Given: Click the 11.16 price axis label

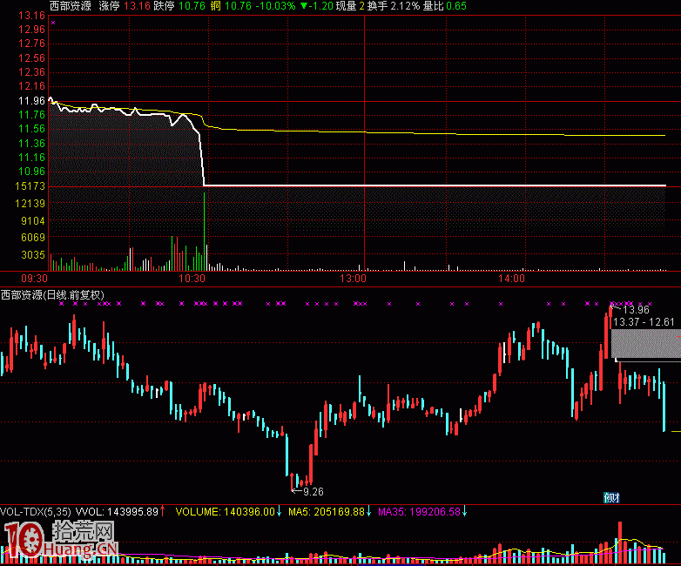Looking at the screenshot, I should point(31,158).
